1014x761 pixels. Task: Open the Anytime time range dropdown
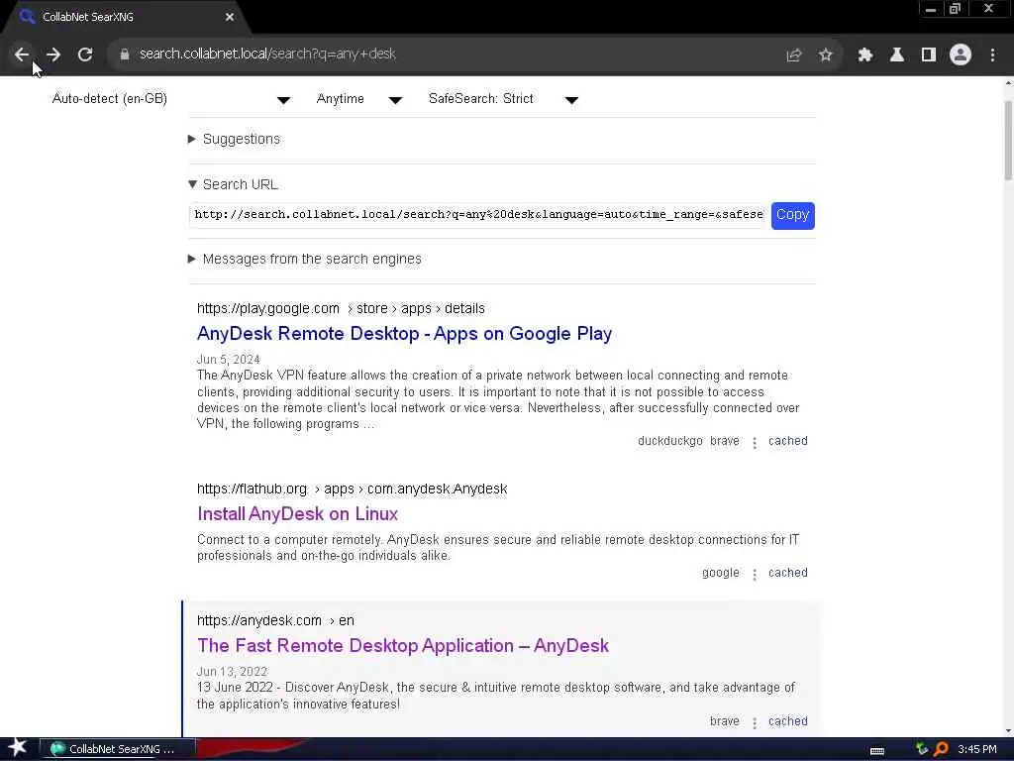point(359,99)
